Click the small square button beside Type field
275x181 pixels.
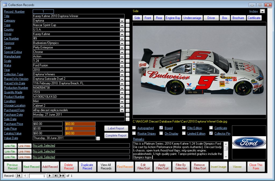128,25
